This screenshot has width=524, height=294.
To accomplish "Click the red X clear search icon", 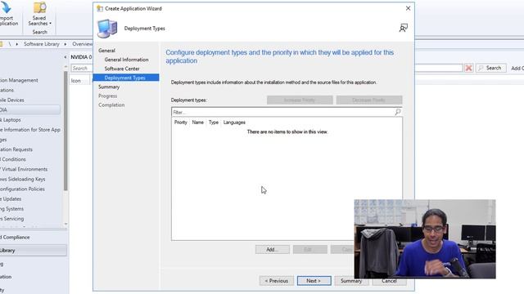I will [x=468, y=68].
